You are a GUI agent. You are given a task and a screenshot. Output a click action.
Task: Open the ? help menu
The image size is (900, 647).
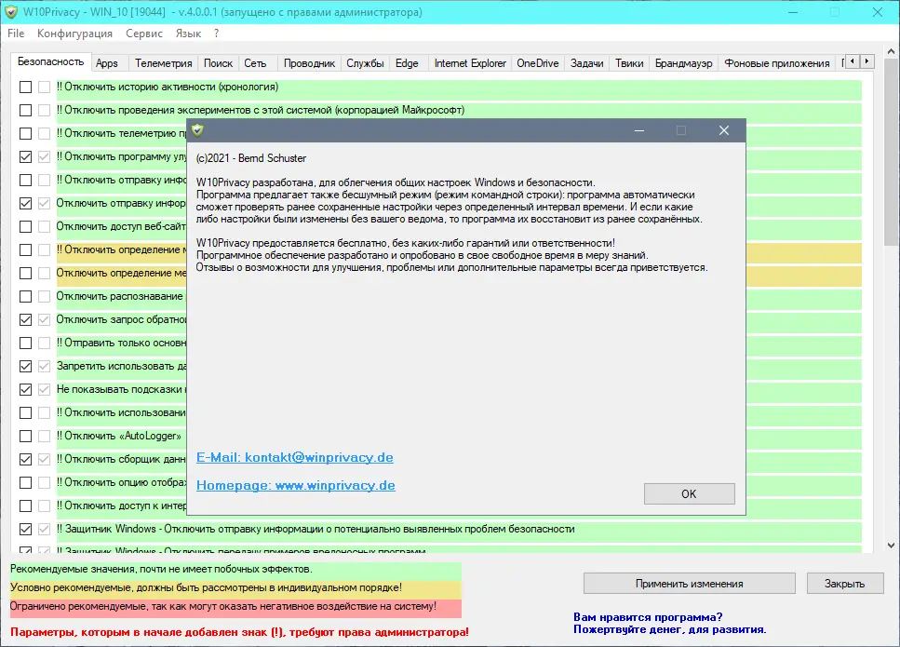216,34
